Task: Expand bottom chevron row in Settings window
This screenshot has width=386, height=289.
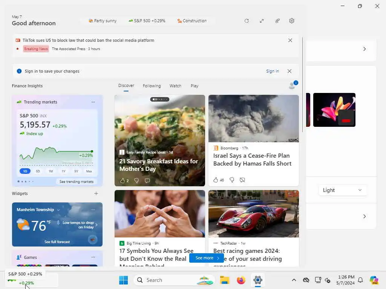Action: 365,216
